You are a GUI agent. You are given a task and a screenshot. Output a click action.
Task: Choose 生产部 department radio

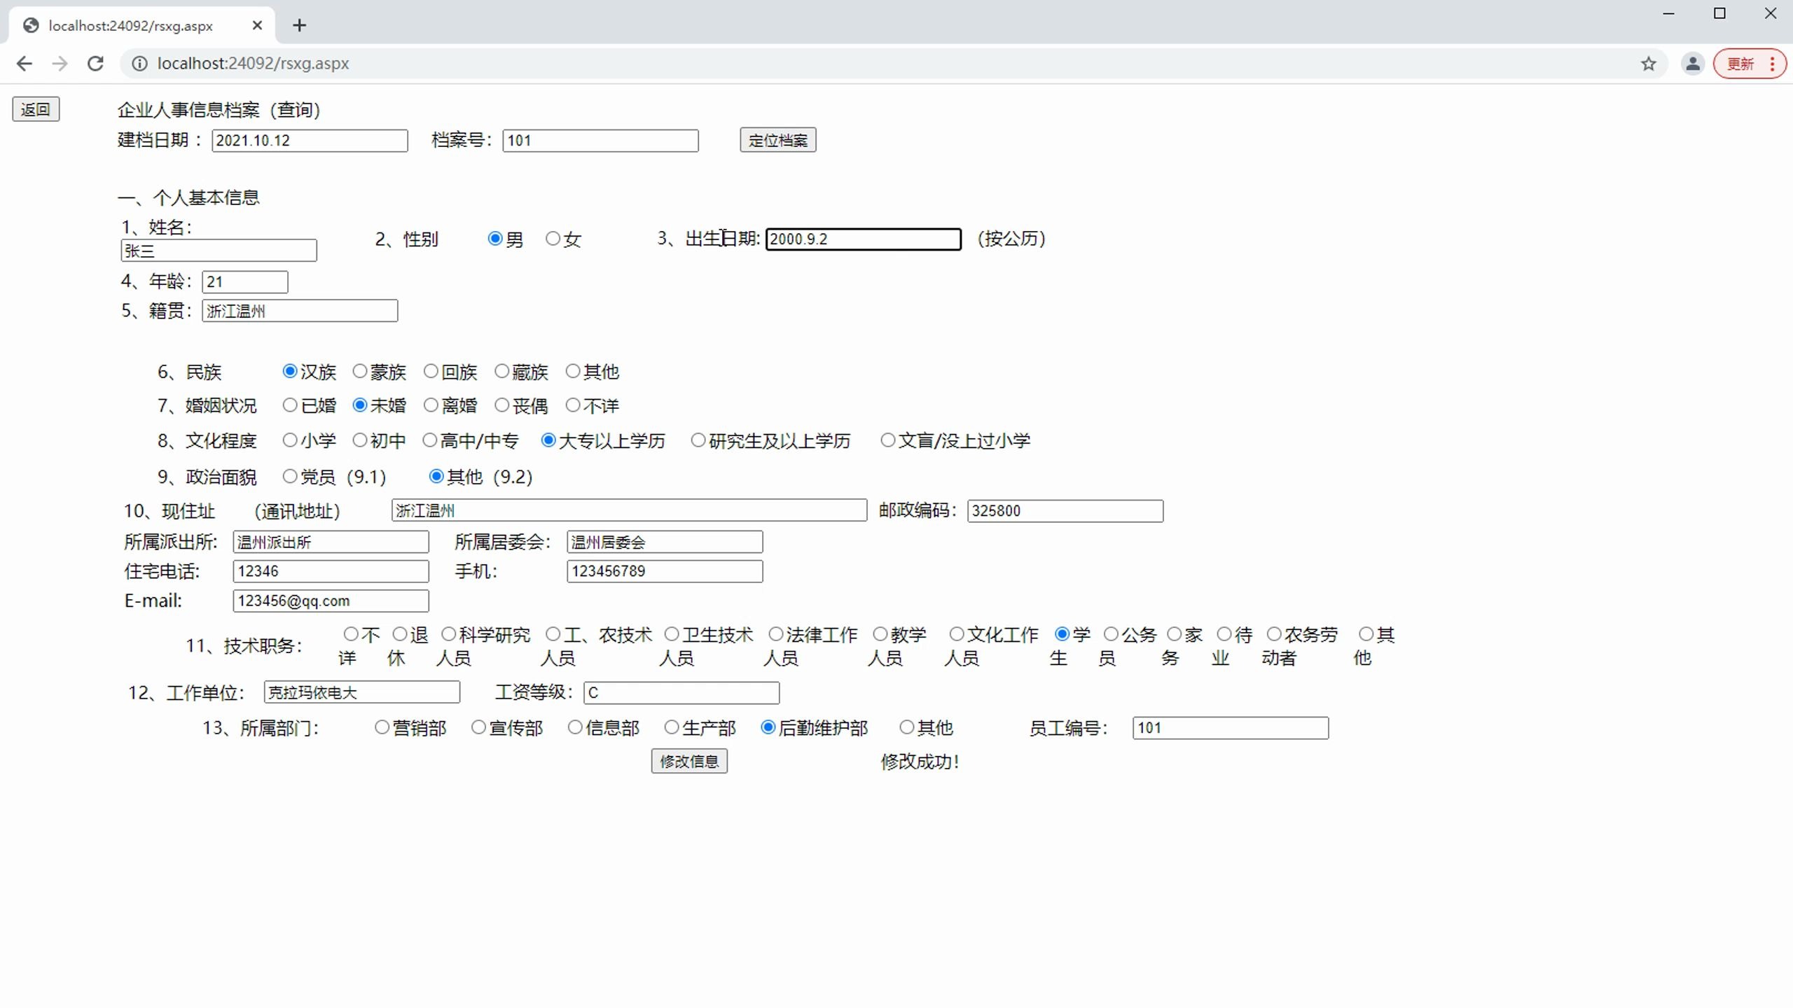coord(672,727)
